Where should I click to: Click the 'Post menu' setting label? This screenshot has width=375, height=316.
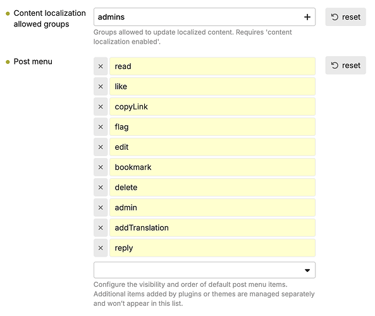33,62
